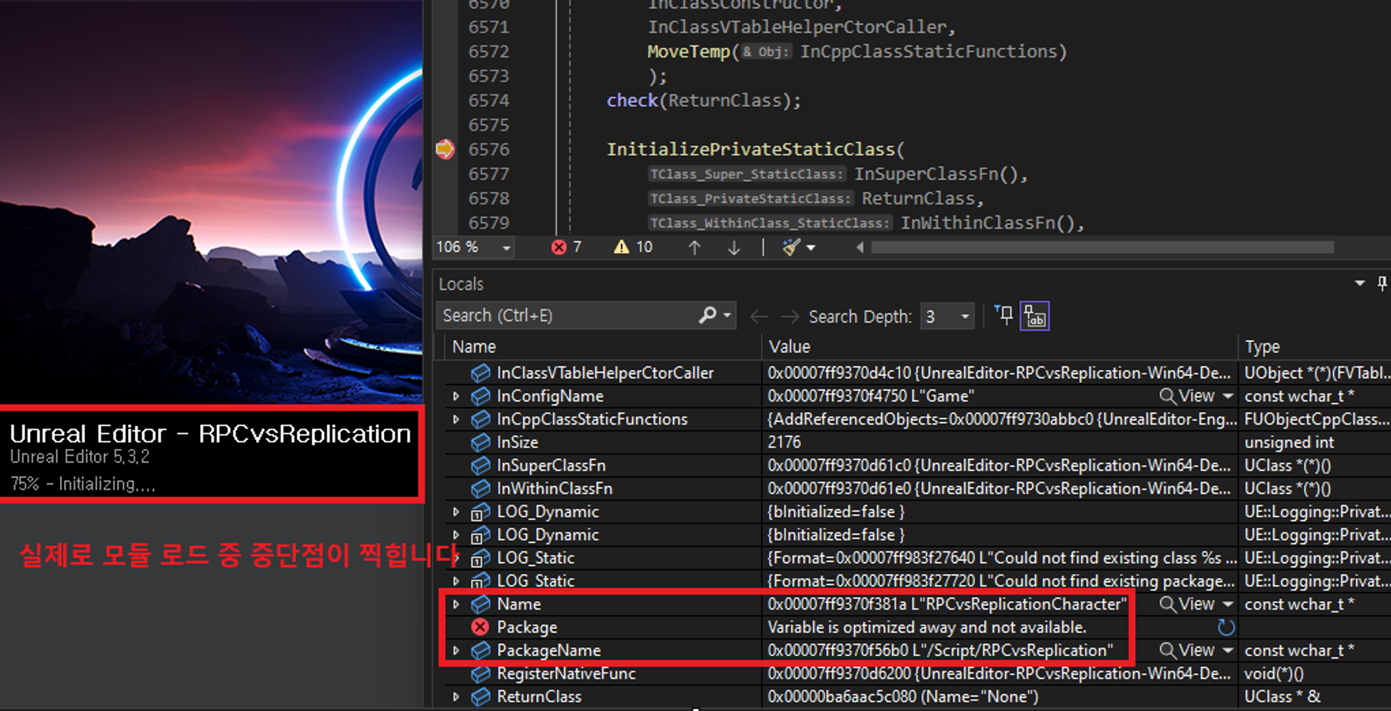Screen dimensions: 1391x711
Task: Click InitializePrivateStaticClass in the code
Action: 751,149
